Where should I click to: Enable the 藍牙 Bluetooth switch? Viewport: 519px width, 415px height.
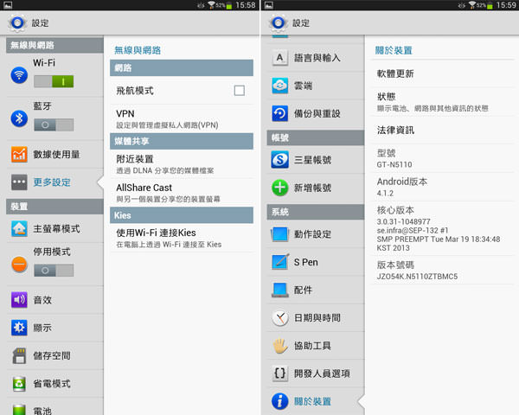point(54,124)
